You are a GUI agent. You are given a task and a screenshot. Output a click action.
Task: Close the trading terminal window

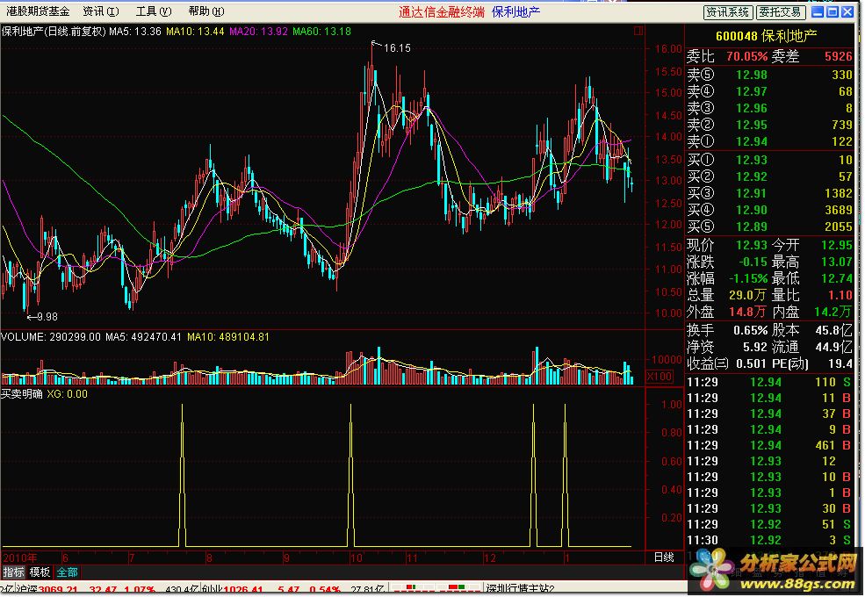point(847,12)
